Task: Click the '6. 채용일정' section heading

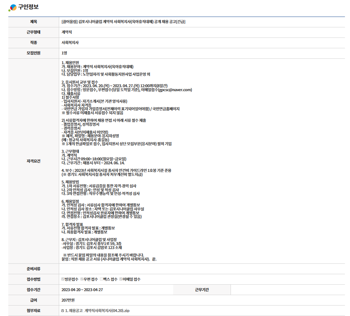Action: [70, 201]
